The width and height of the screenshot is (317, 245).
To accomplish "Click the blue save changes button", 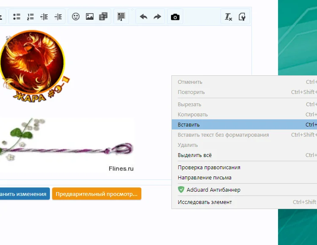I will pyautogui.click(x=25, y=194).
